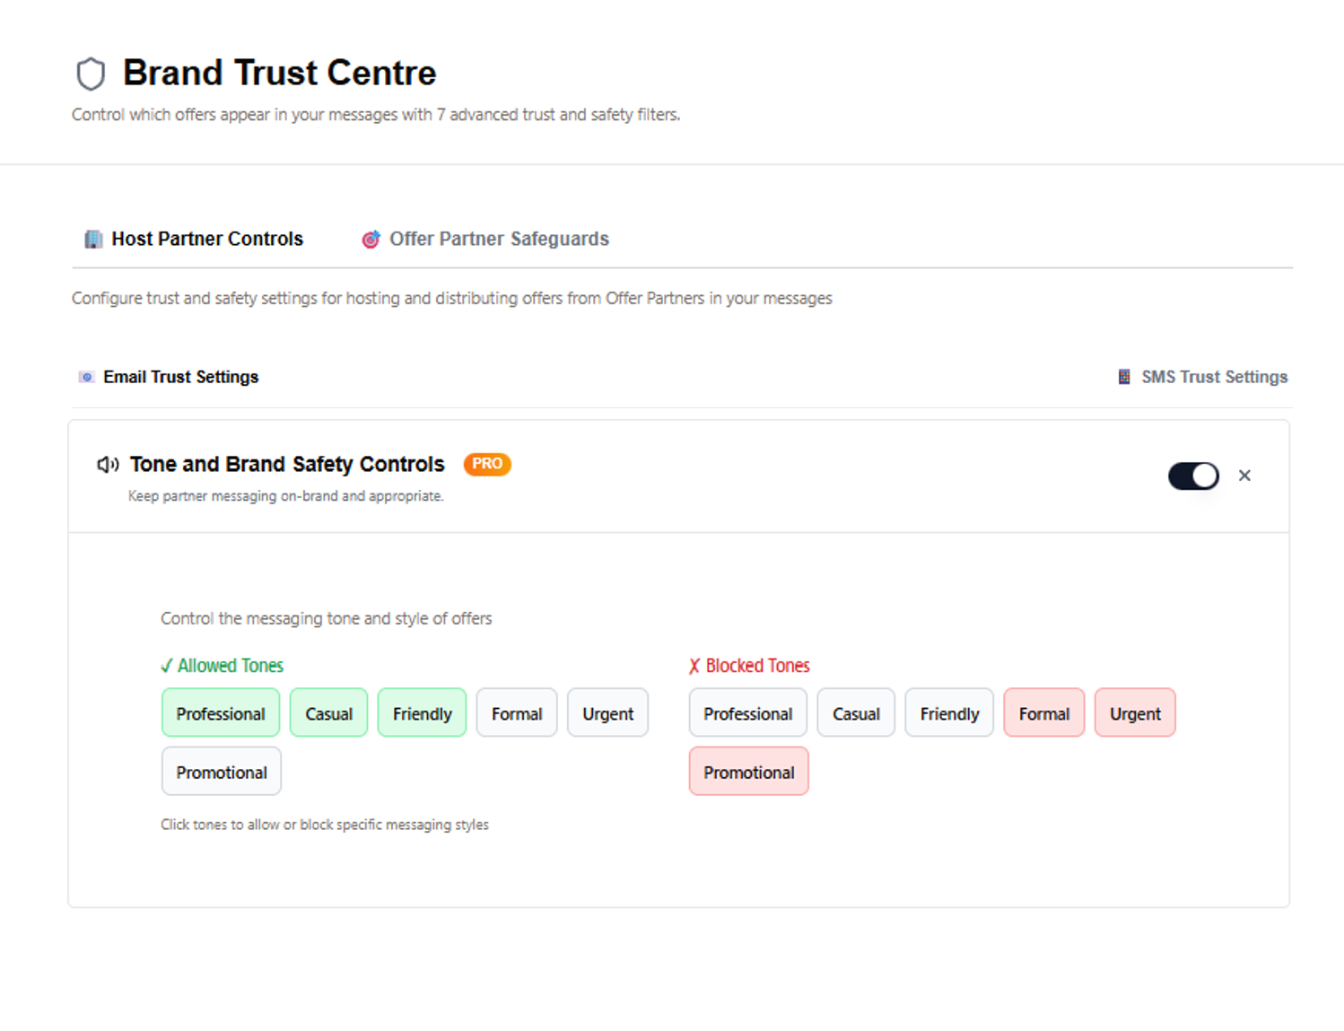Click the PRO badge
This screenshot has height=1031, width=1344.
pos(487,464)
